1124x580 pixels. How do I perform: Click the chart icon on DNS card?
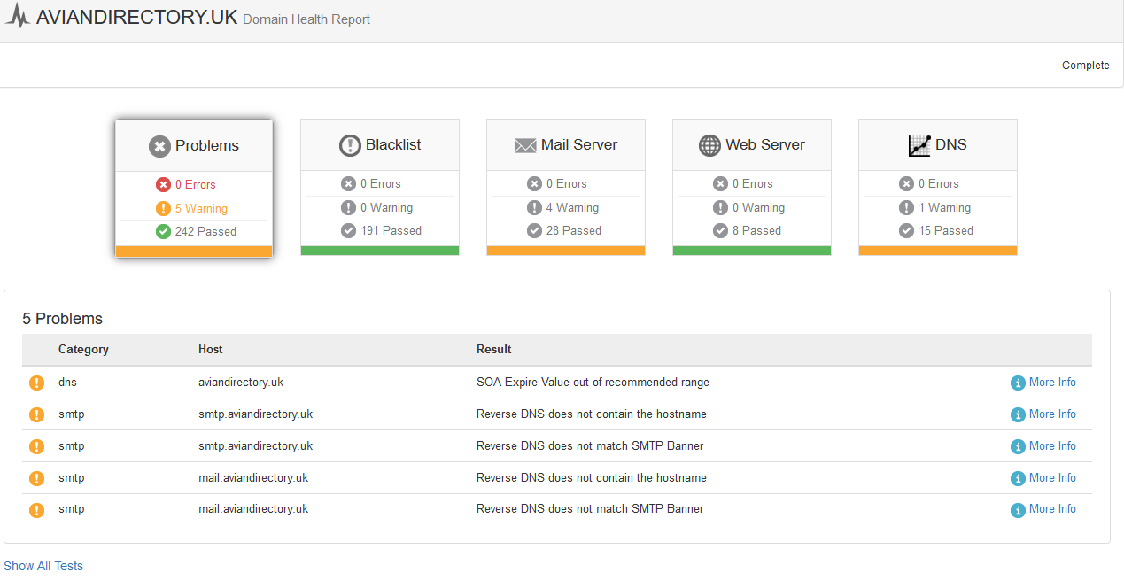point(919,145)
